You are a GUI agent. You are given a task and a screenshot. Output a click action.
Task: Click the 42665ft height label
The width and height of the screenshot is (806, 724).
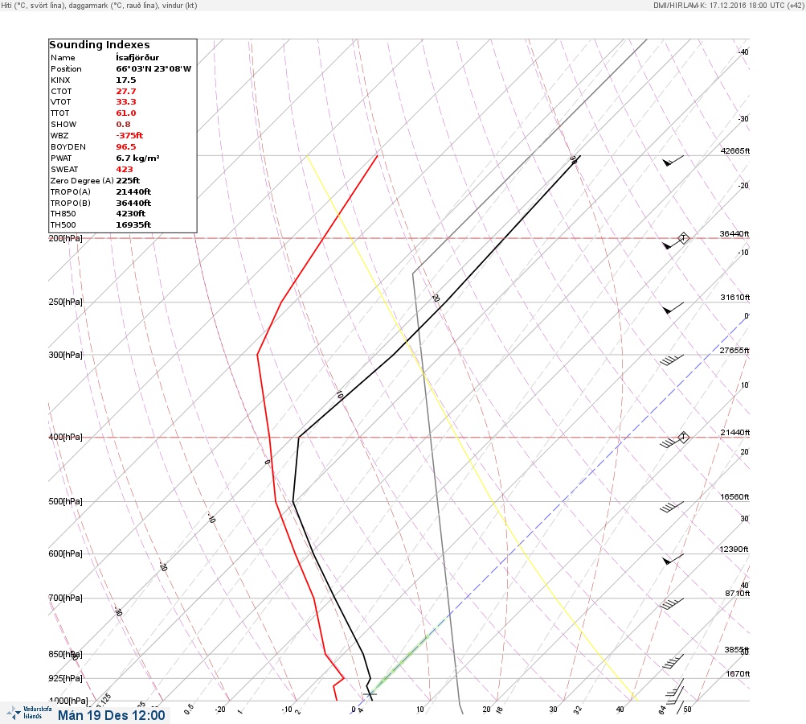pos(735,150)
